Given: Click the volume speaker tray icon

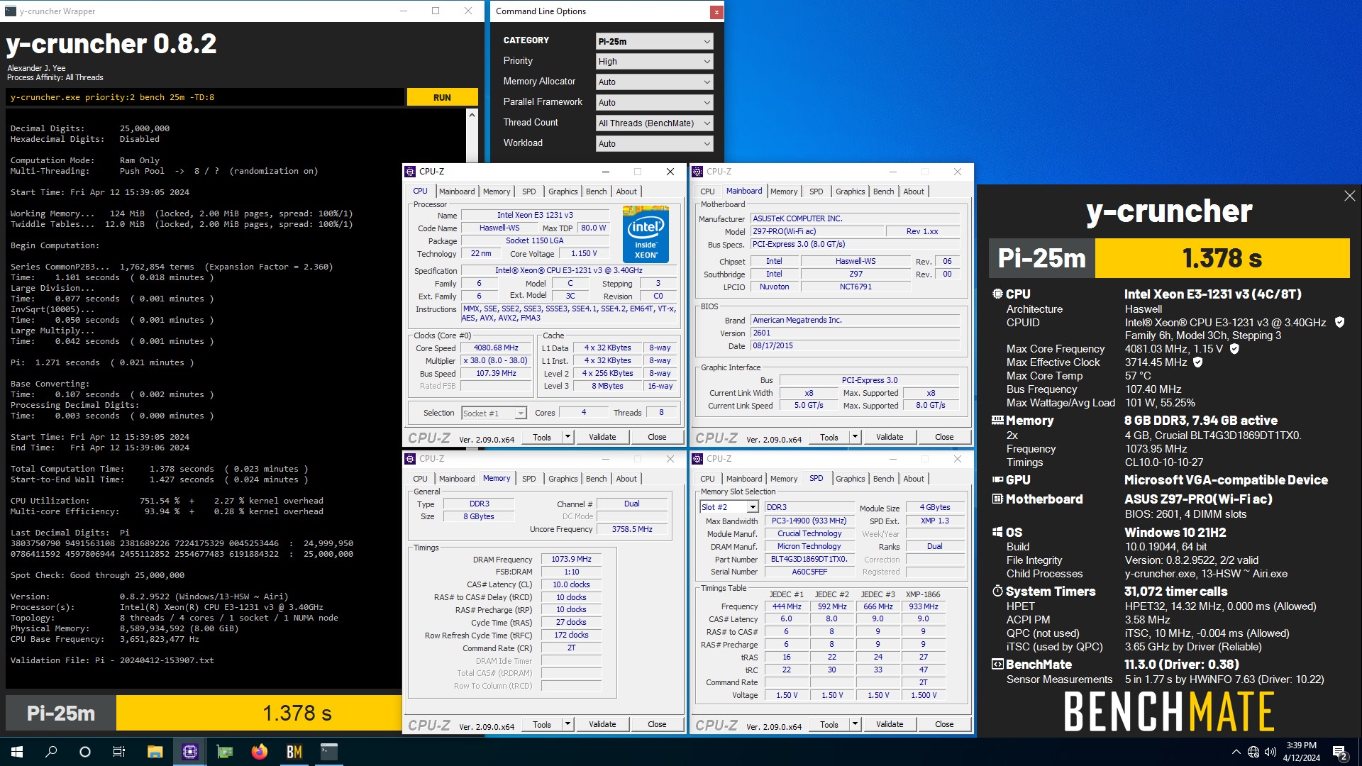Looking at the screenshot, I should click(1270, 752).
